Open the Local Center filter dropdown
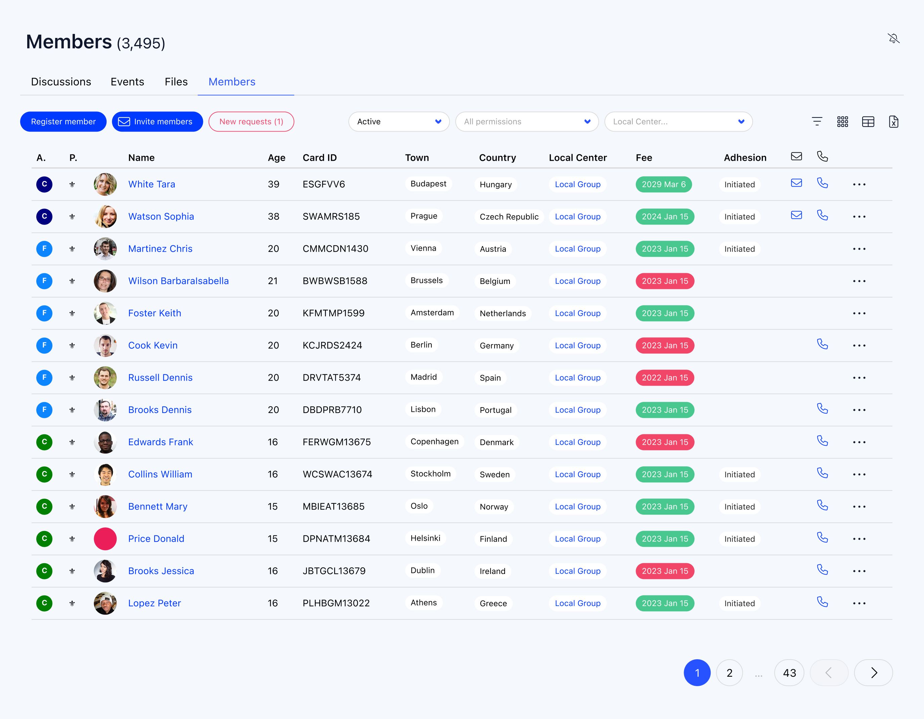924x719 pixels. pos(678,122)
